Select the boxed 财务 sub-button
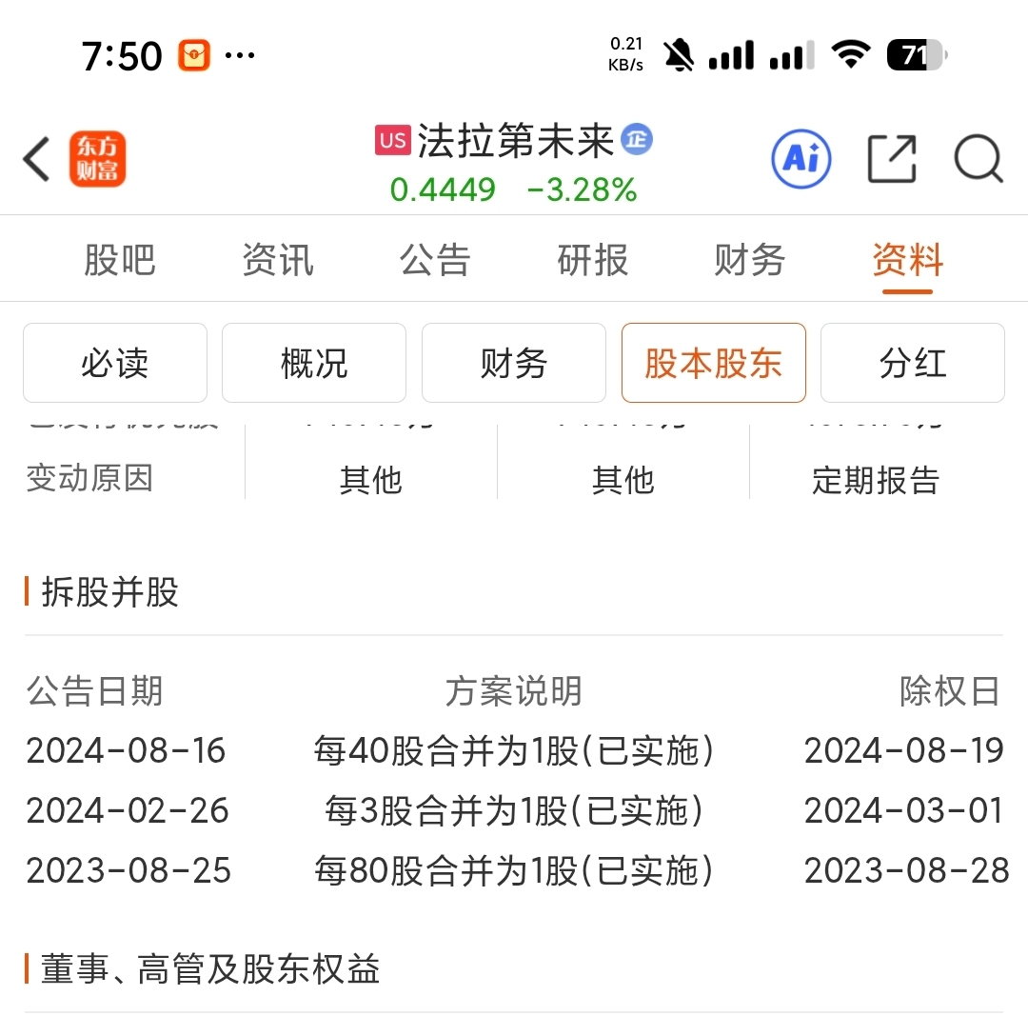1028x1016 pixels. tap(513, 363)
